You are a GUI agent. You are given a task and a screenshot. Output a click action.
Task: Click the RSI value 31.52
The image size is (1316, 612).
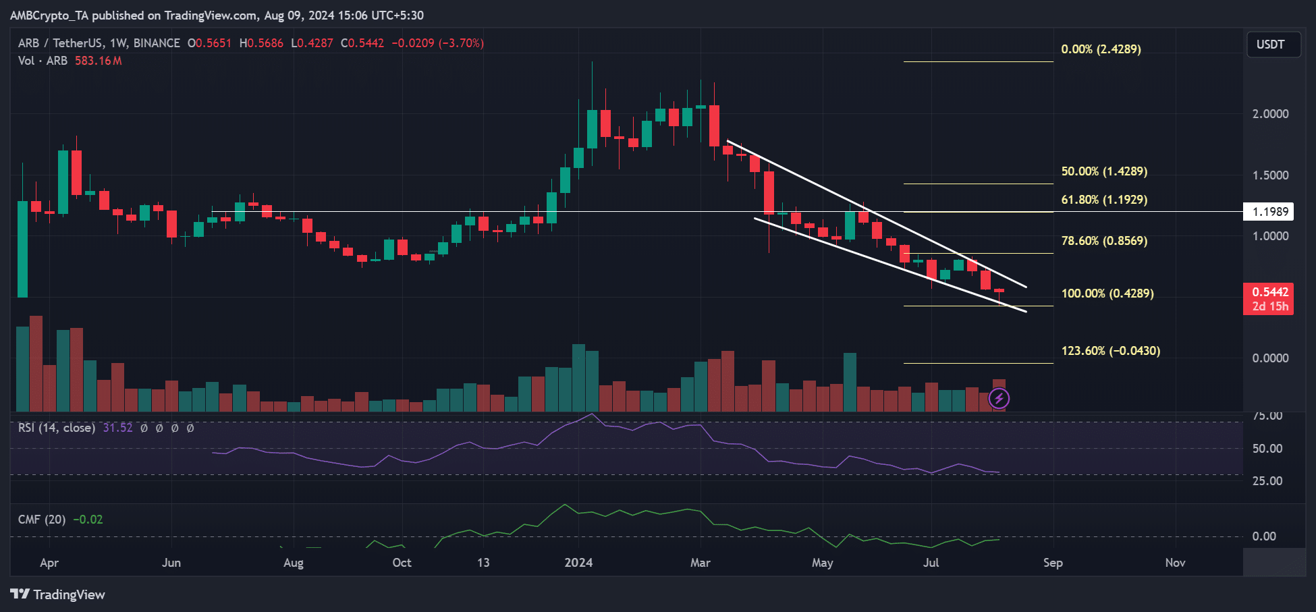pos(117,428)
